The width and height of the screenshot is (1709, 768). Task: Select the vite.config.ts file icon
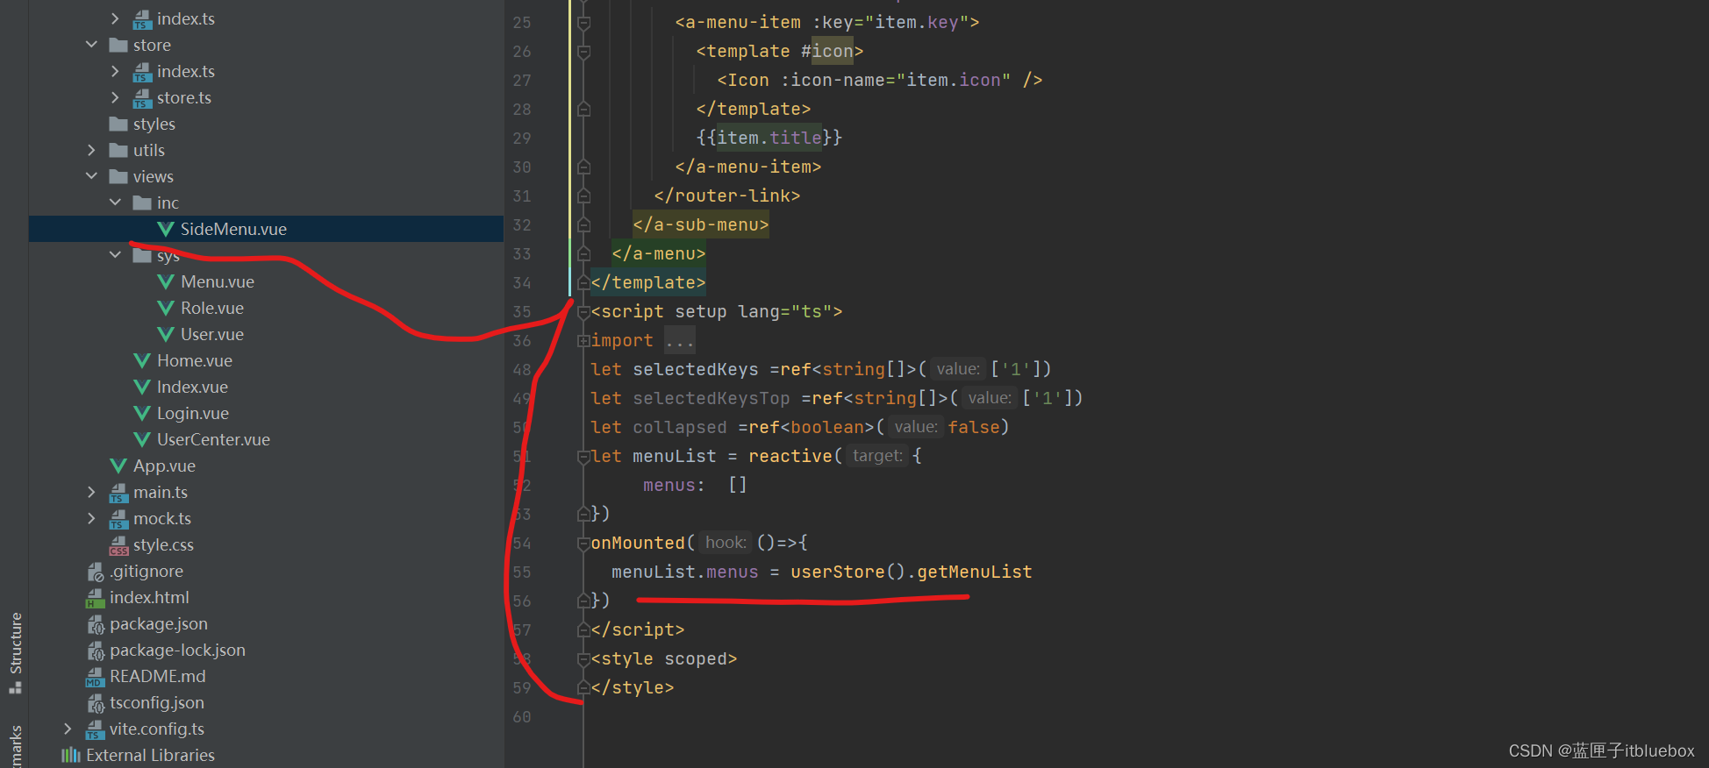click(x=95, y=729)
